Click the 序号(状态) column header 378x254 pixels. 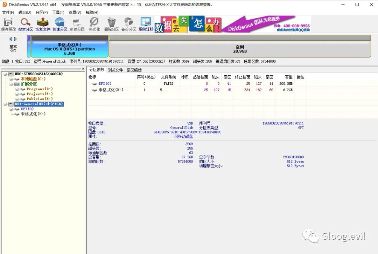point(146,77)
